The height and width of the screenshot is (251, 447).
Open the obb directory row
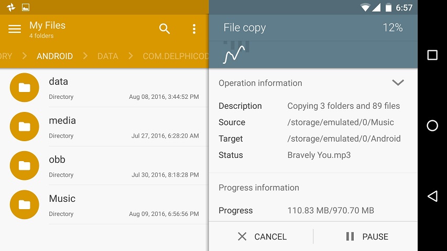[123, 166]
